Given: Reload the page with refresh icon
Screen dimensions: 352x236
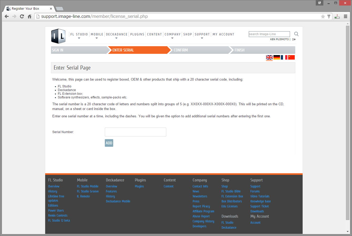Looking at the screenshot, I should click(x=22, y=16).
